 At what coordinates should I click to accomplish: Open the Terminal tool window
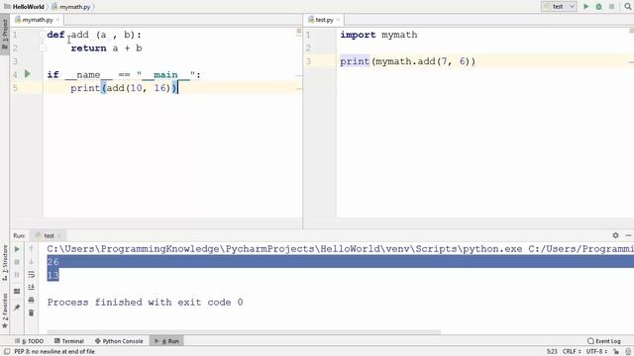point(69,341)
